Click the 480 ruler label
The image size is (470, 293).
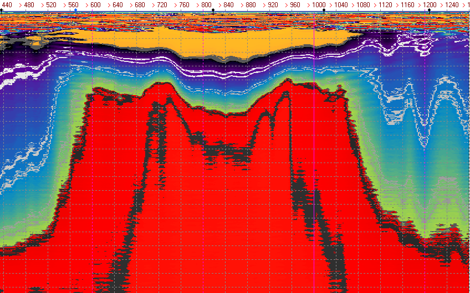pos(29,4)
